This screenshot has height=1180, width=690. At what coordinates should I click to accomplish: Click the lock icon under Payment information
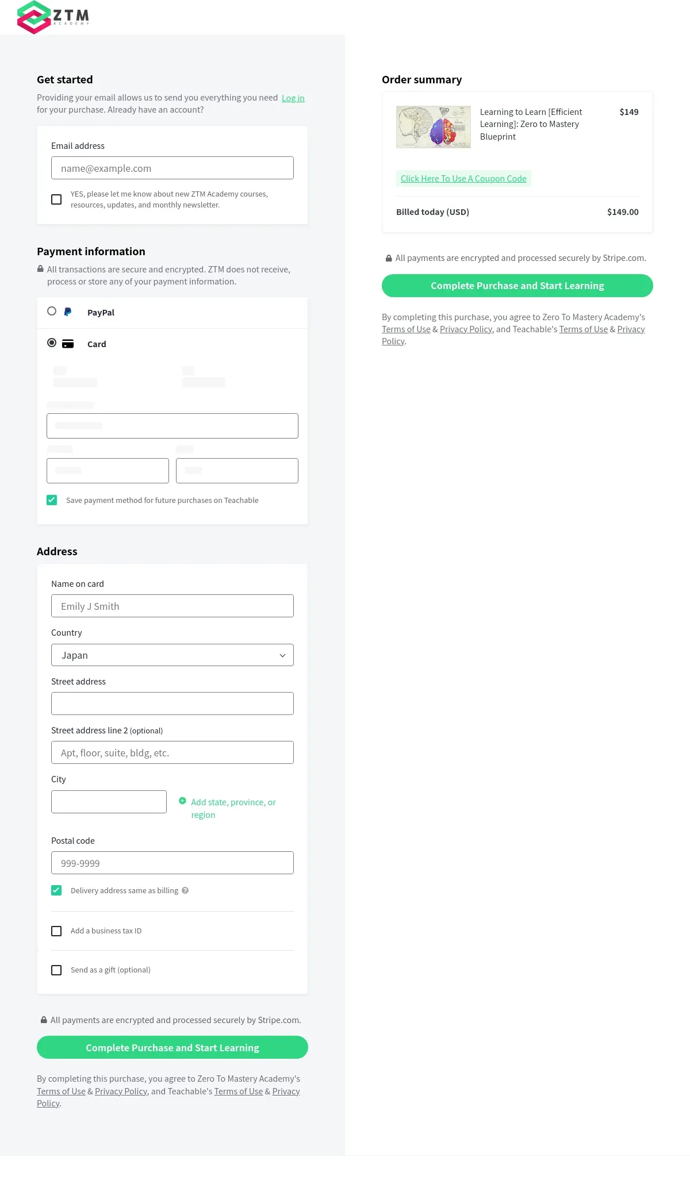(40, 269)
